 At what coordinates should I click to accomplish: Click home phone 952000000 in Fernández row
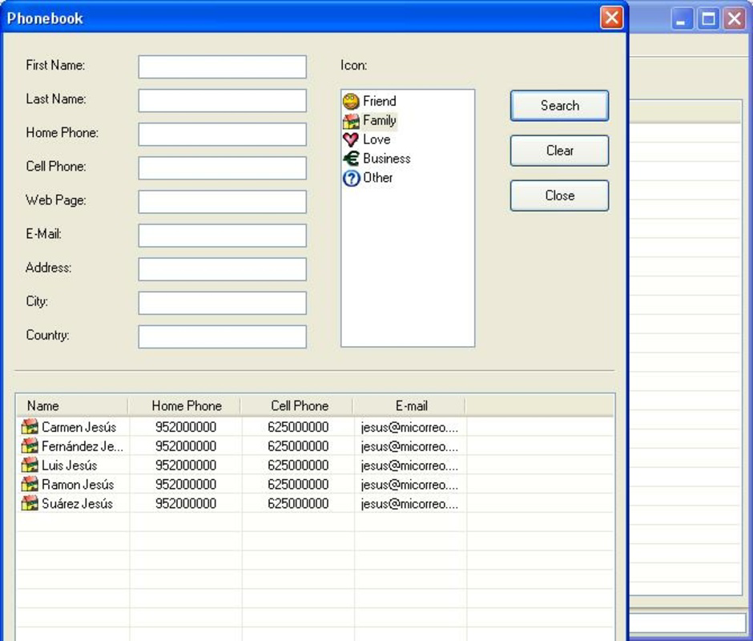coord(185,446)
